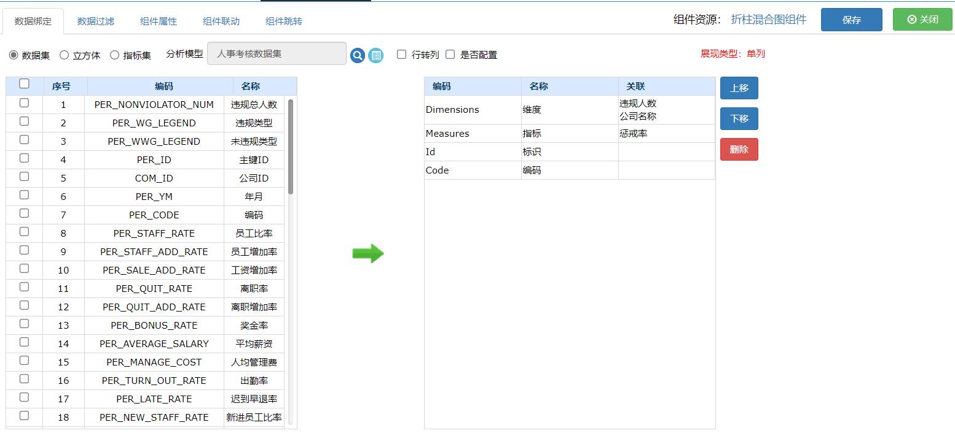Switch to the 数据过滤 tab
955x444 pixels.
click(95, 19)
